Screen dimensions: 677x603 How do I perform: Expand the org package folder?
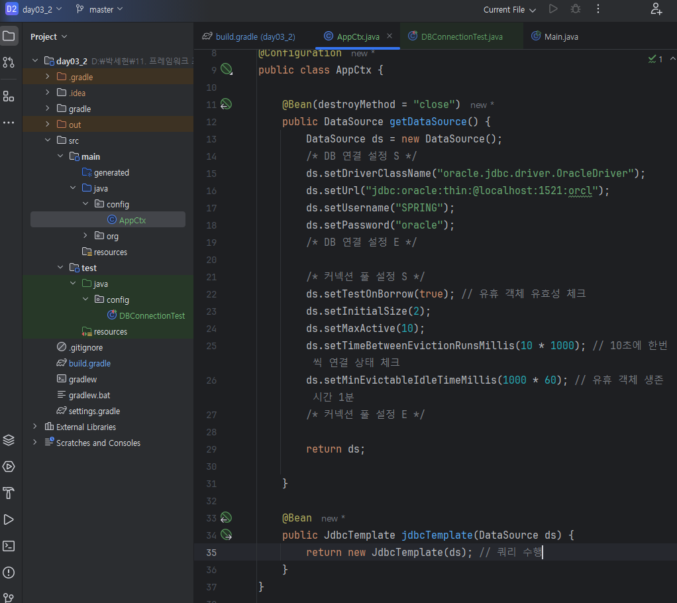click(85, 236)
